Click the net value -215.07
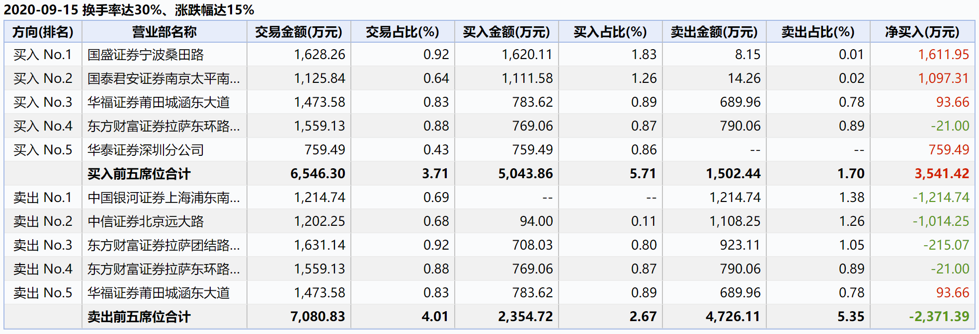Image resolution: width=979 pixels, height=334 pixels. click(x=946, y=245)
